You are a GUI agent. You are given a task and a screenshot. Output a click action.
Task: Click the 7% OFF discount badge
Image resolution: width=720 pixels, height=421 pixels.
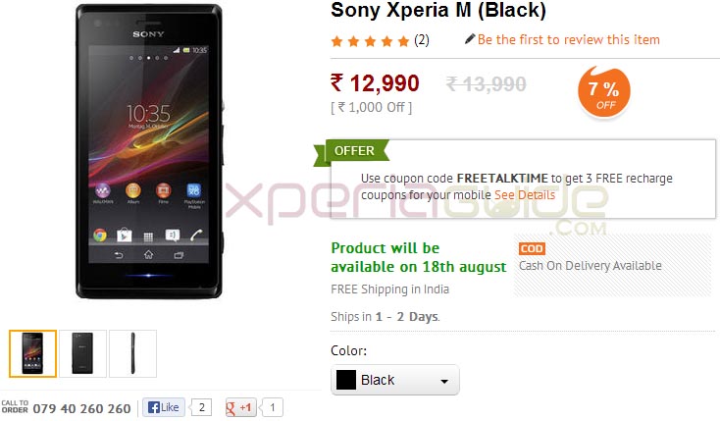(x=604, y=91)
